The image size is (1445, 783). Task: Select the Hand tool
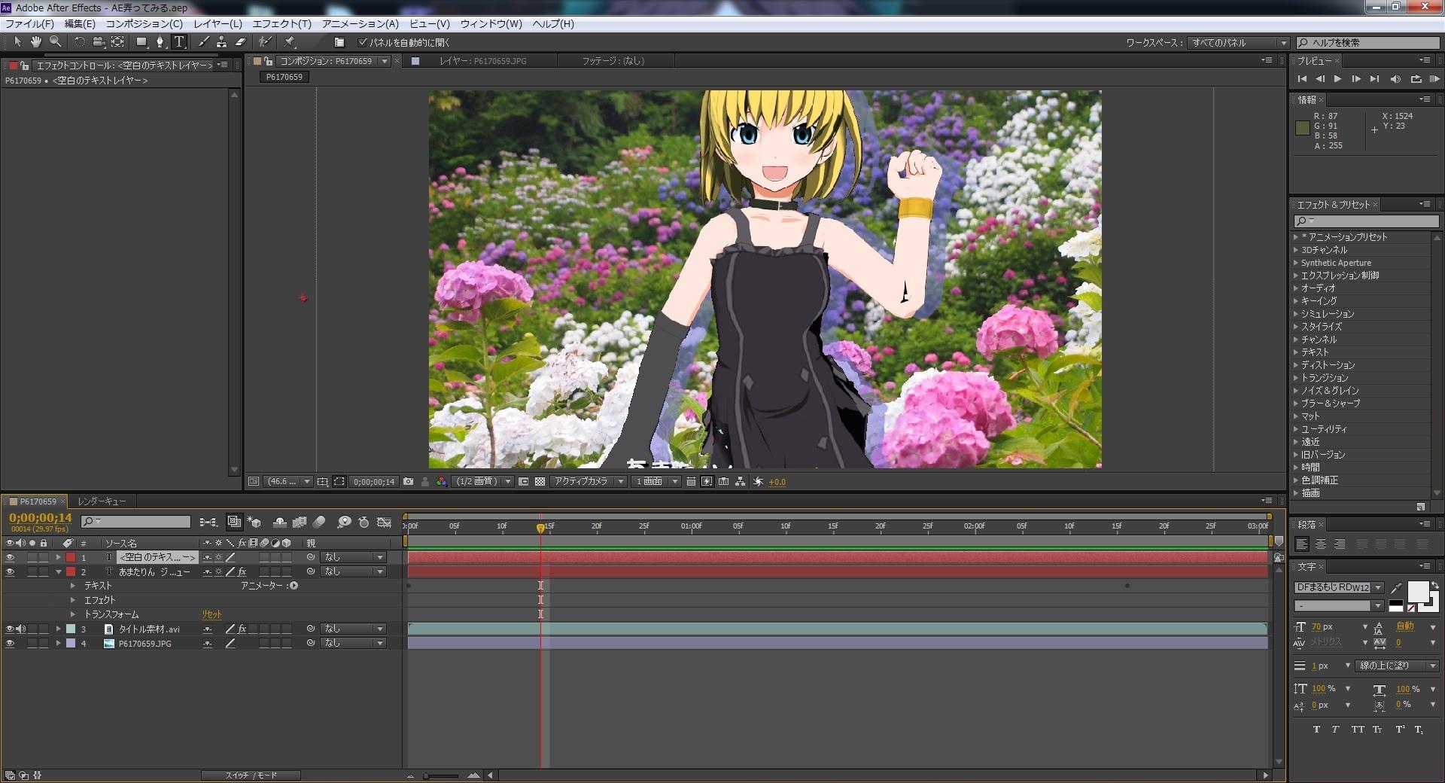click(x=35, y=42)
